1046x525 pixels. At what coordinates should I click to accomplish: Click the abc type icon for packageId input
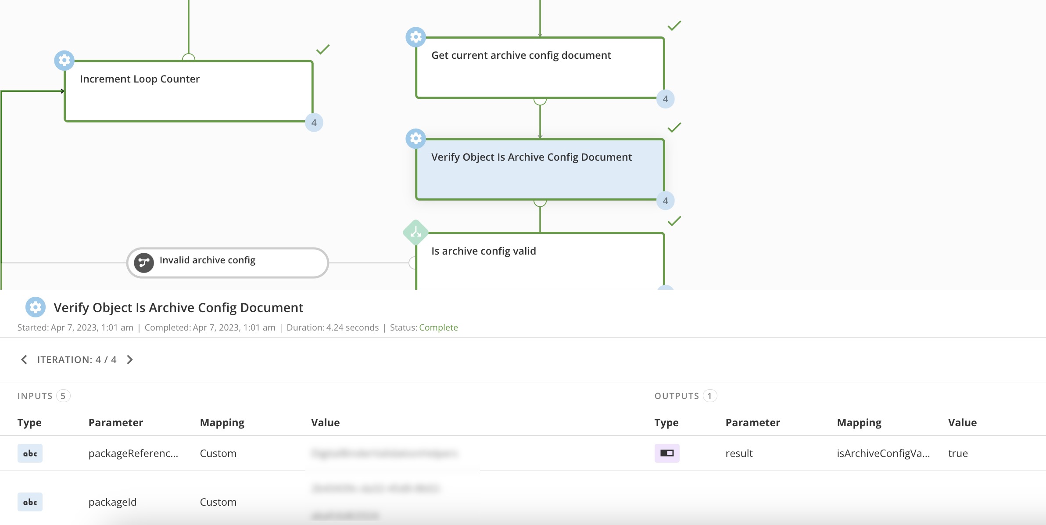pos(29,502)
